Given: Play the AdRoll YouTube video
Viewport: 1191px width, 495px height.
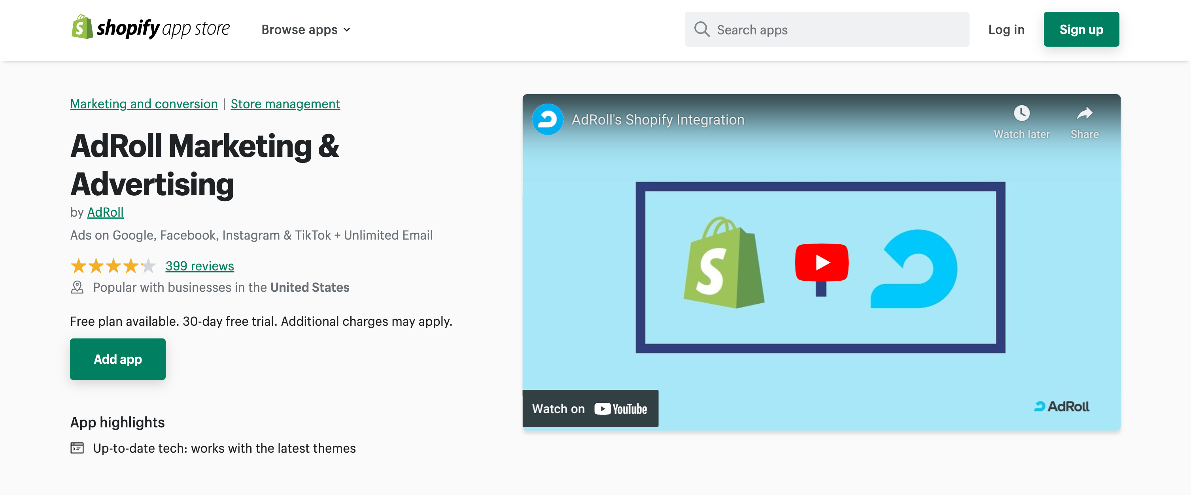Looking at the screenshot, I should click(x=822, y=263).
